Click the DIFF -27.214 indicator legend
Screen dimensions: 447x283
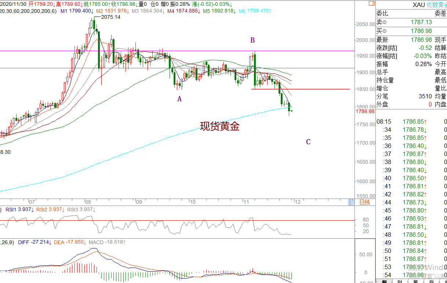tap(35, 242)
